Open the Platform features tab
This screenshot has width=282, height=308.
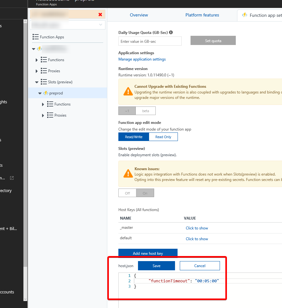[x=202, y=15]
